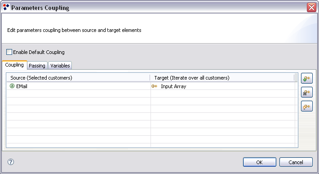This screenshot has width=319, height=174.
Task: Select the Input Array target cell
Action: [x=223, y=86]
